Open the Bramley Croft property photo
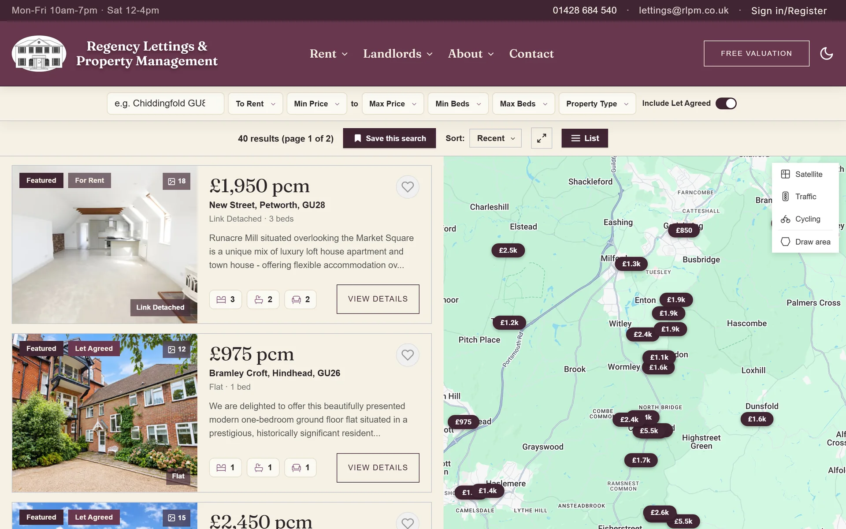The image size is (846, 529). click(x=104, y=413)
